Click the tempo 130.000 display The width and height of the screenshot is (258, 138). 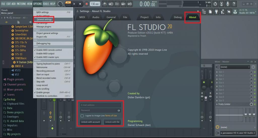[95, 4]
